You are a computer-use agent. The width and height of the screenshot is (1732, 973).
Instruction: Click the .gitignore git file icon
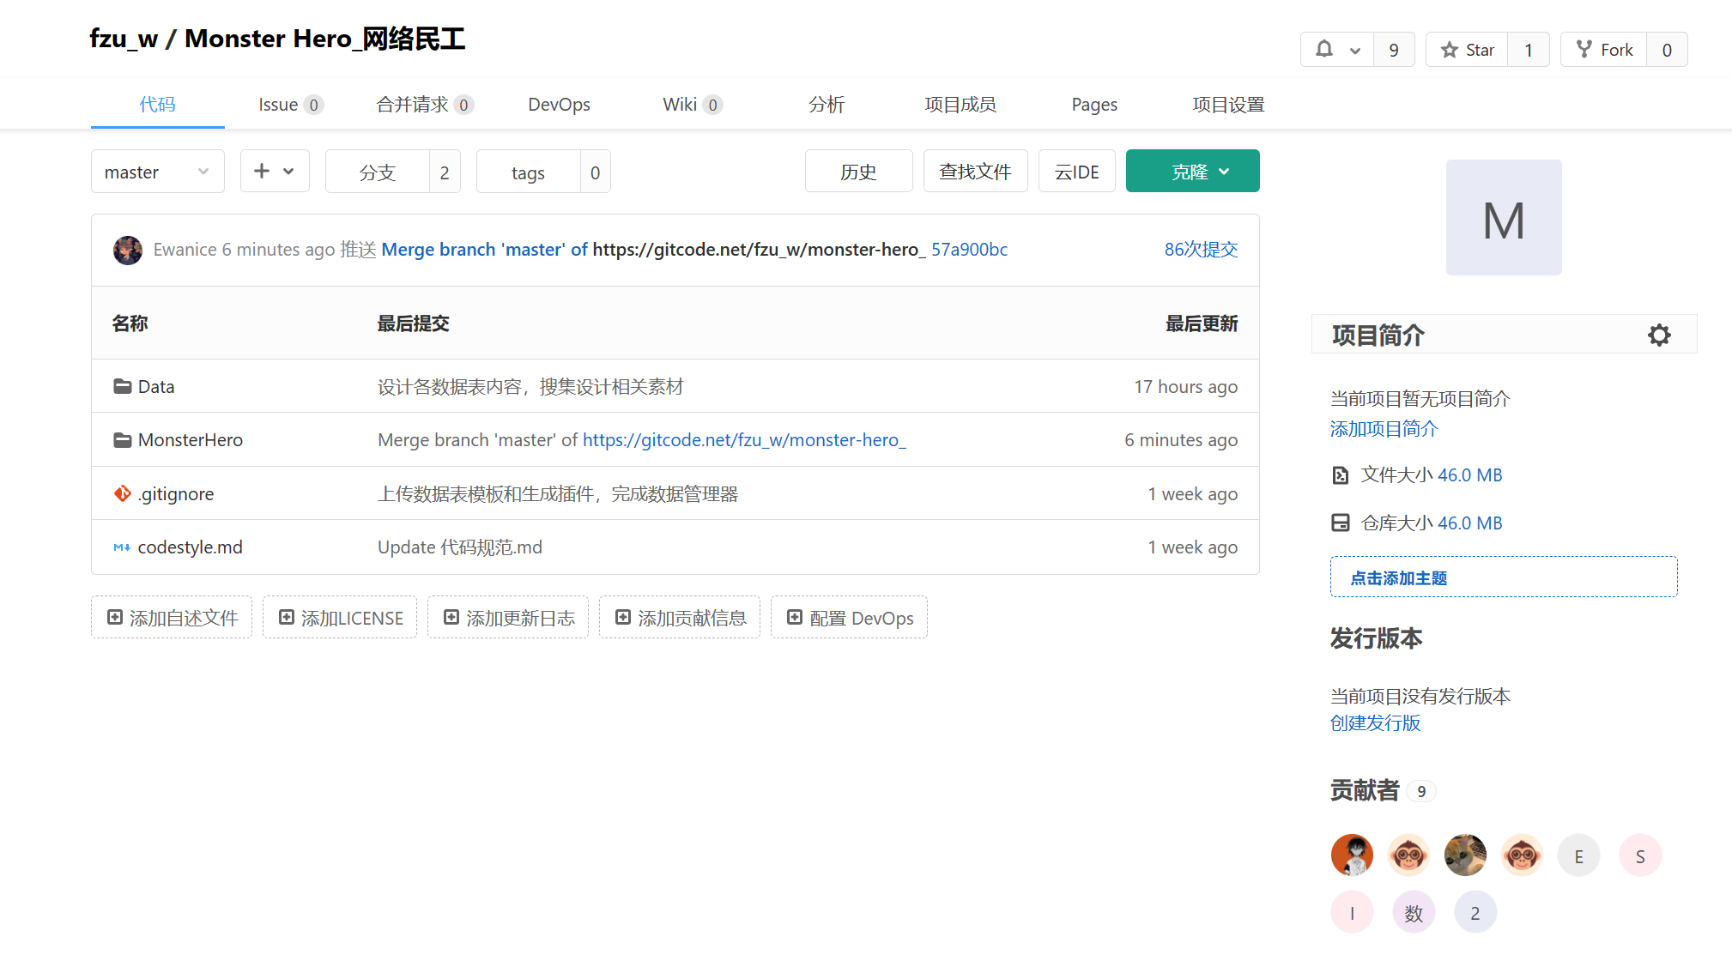[123, 493]
